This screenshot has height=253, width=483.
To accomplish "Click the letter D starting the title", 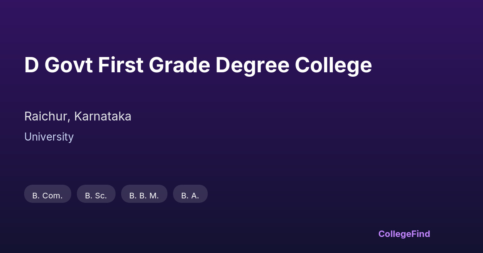I will [x=31, y=65].
